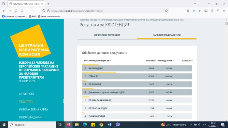This screenshot has width=228, height=128.
Task: Switch to ЕВРОПЕЙСКИ ПАРЛАМЕНТ tab
Action: (107, 35)
